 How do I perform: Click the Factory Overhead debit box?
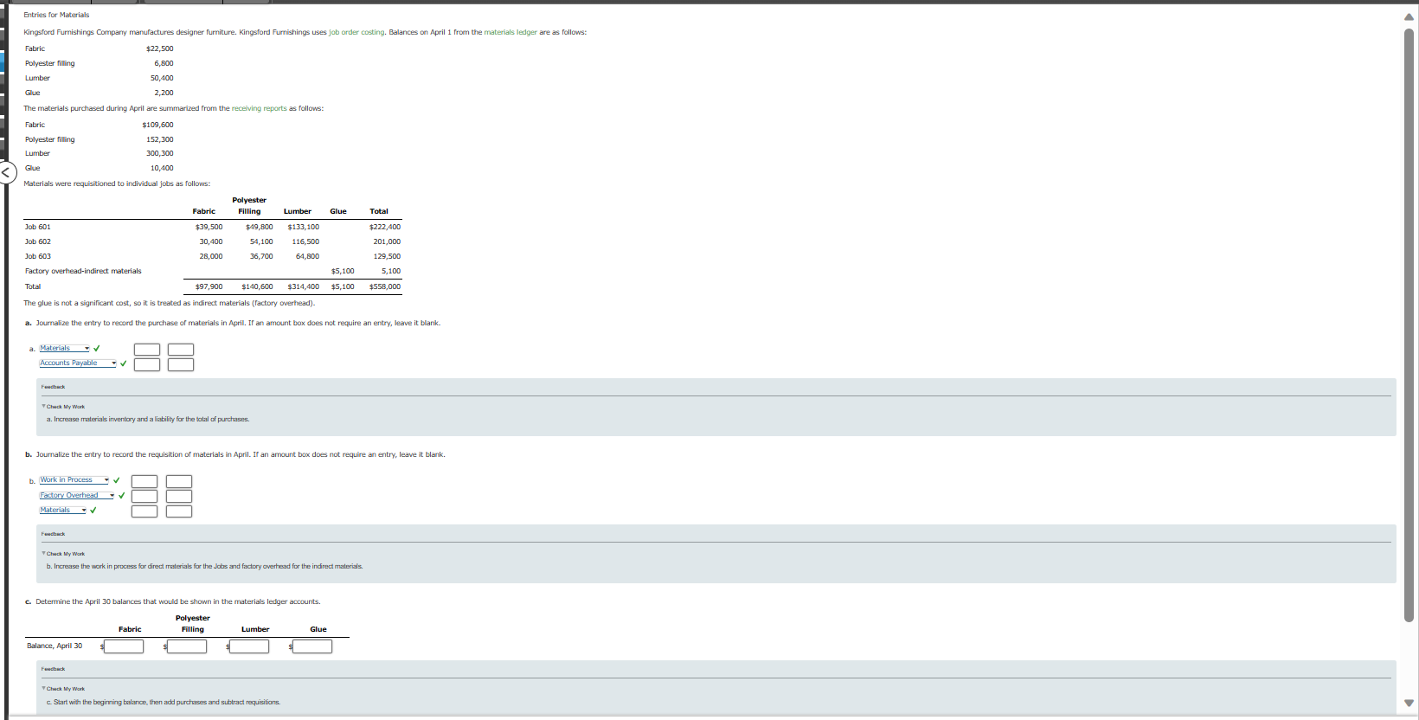(x=144, y=496)
